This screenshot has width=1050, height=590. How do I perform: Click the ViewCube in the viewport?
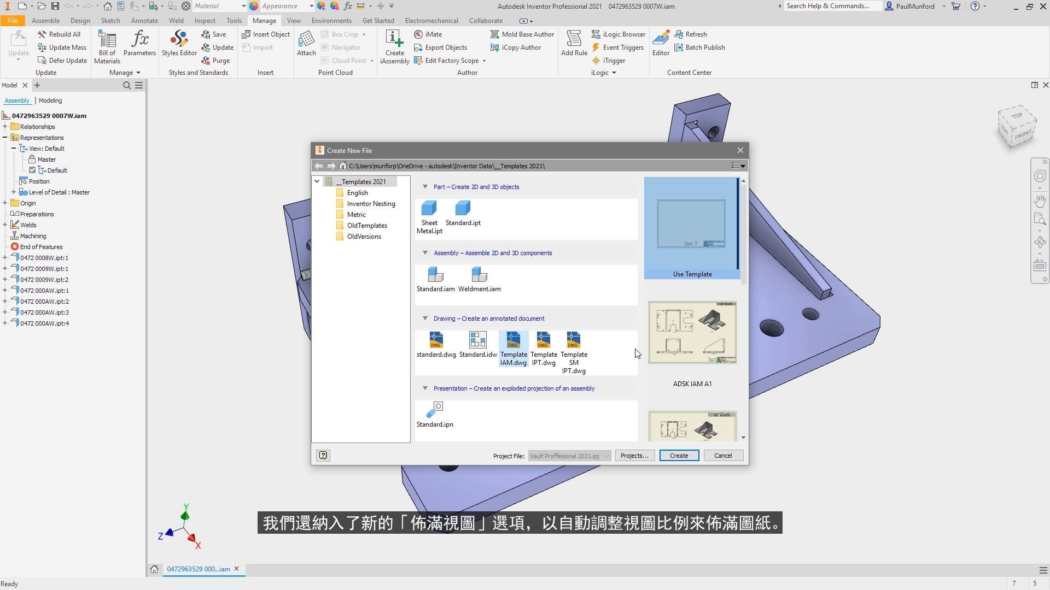(1017, 127)
